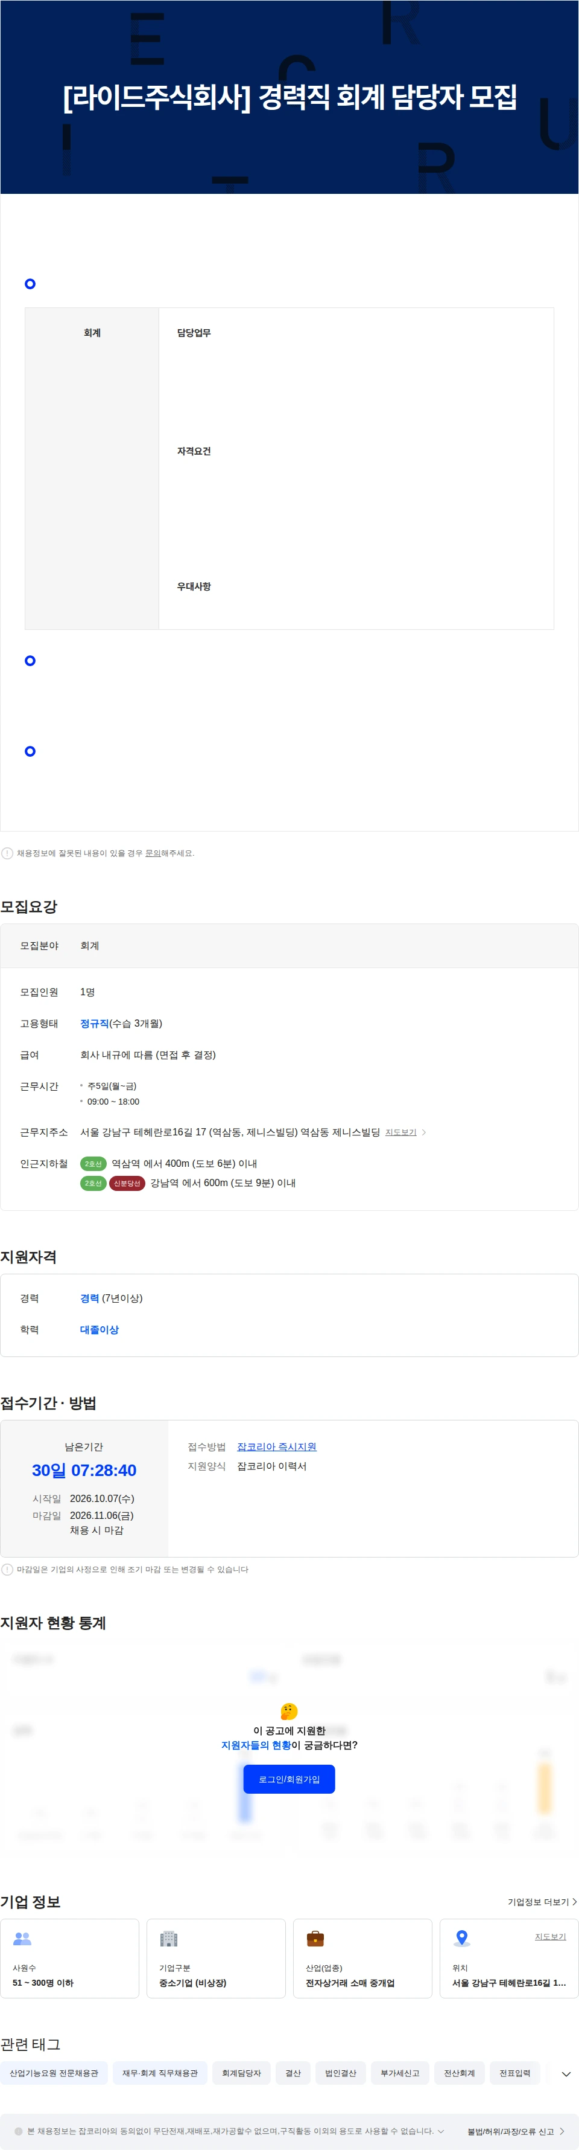
Task: Click the remaining time 30일 countdown
Action: (x=84, y=1471)
